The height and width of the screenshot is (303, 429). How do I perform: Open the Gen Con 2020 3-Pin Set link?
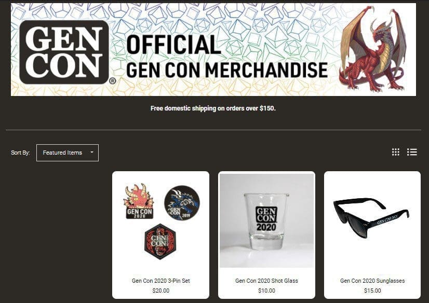[x=160, y=281]
